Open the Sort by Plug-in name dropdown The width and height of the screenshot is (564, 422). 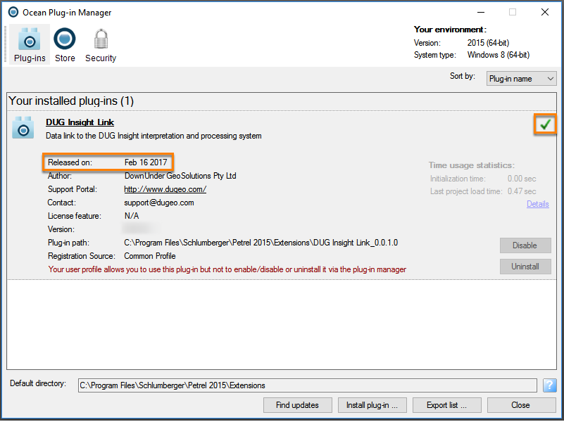pyautogui.click(x=521, y=79)
